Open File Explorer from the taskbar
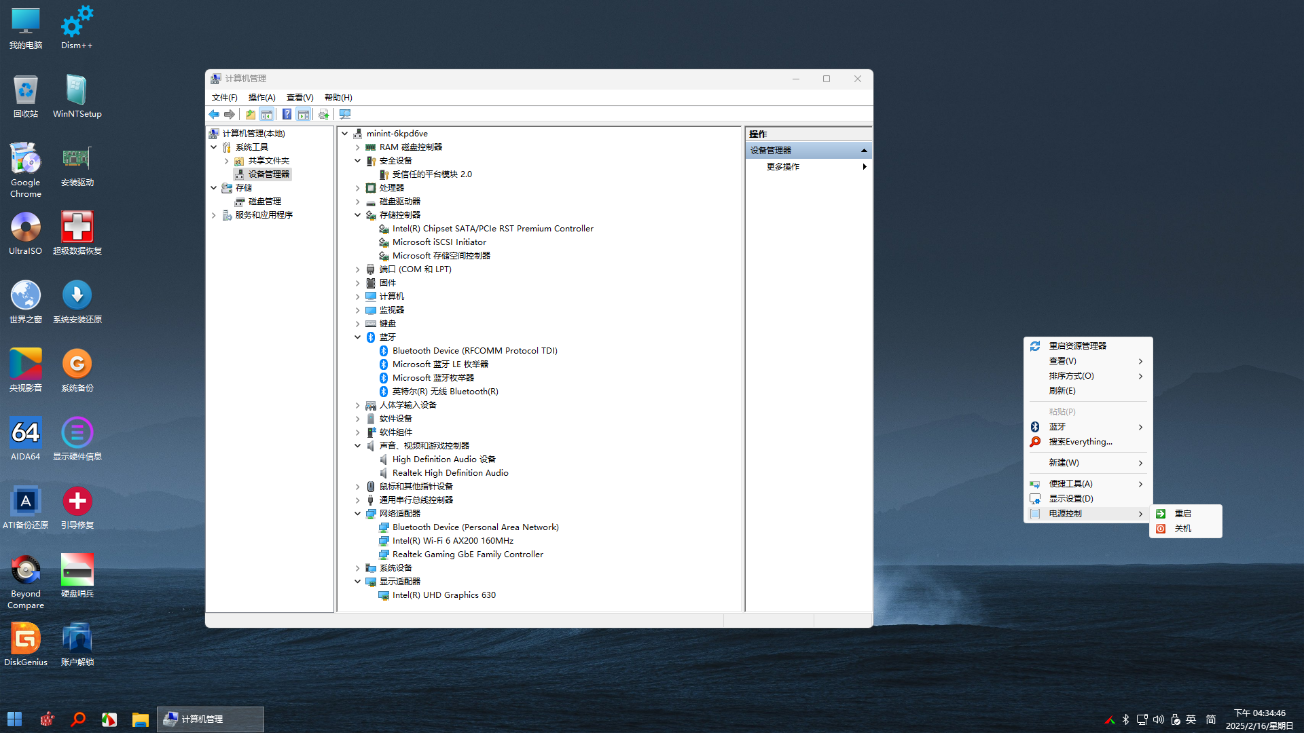This screenshot has height=733, width=1304. (x=141, y=719)
